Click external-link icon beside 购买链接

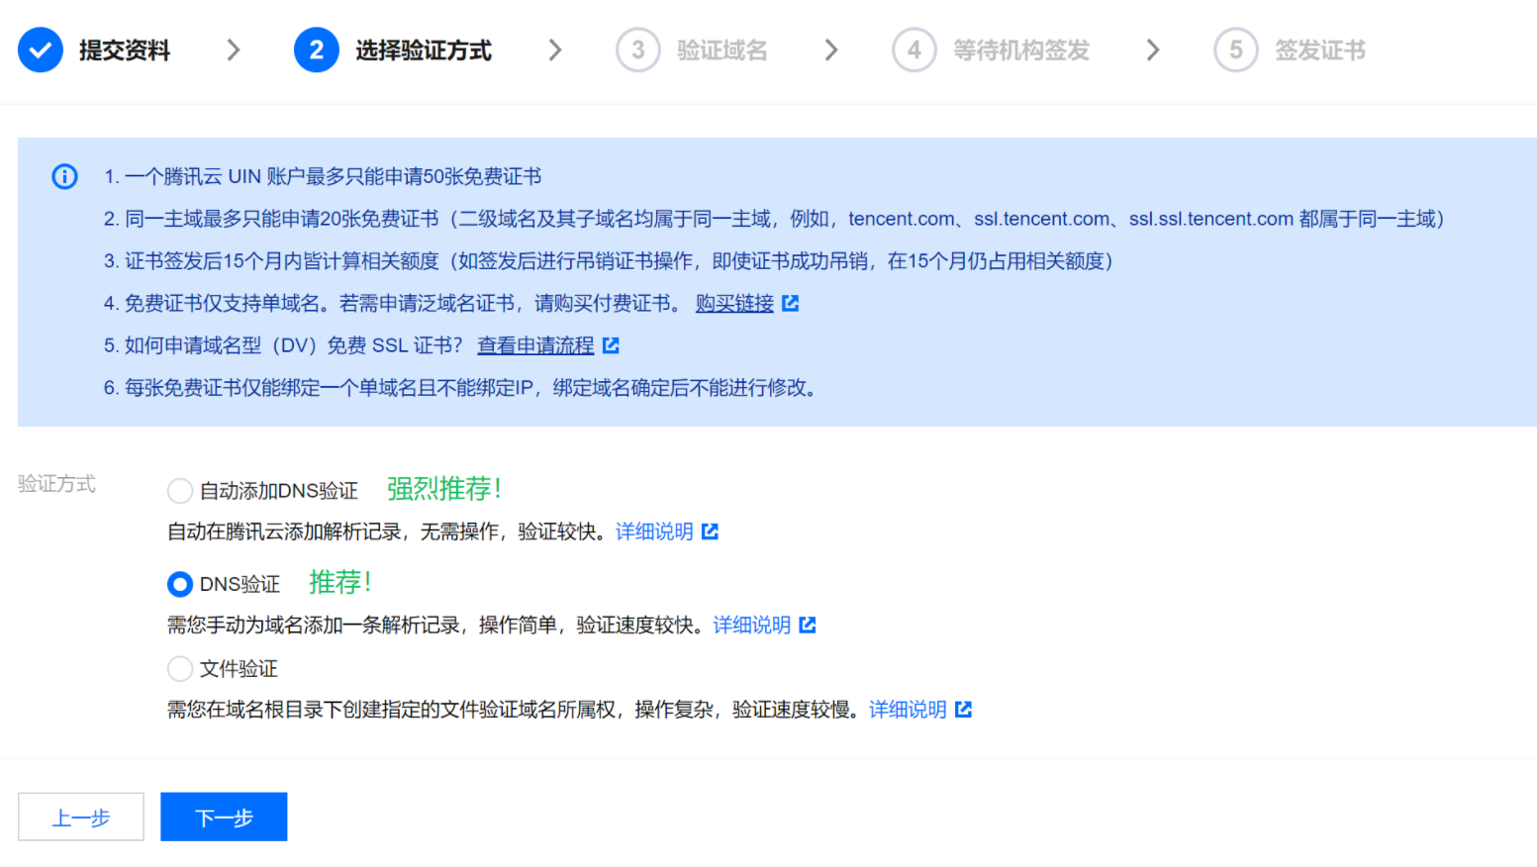[791, 303]
